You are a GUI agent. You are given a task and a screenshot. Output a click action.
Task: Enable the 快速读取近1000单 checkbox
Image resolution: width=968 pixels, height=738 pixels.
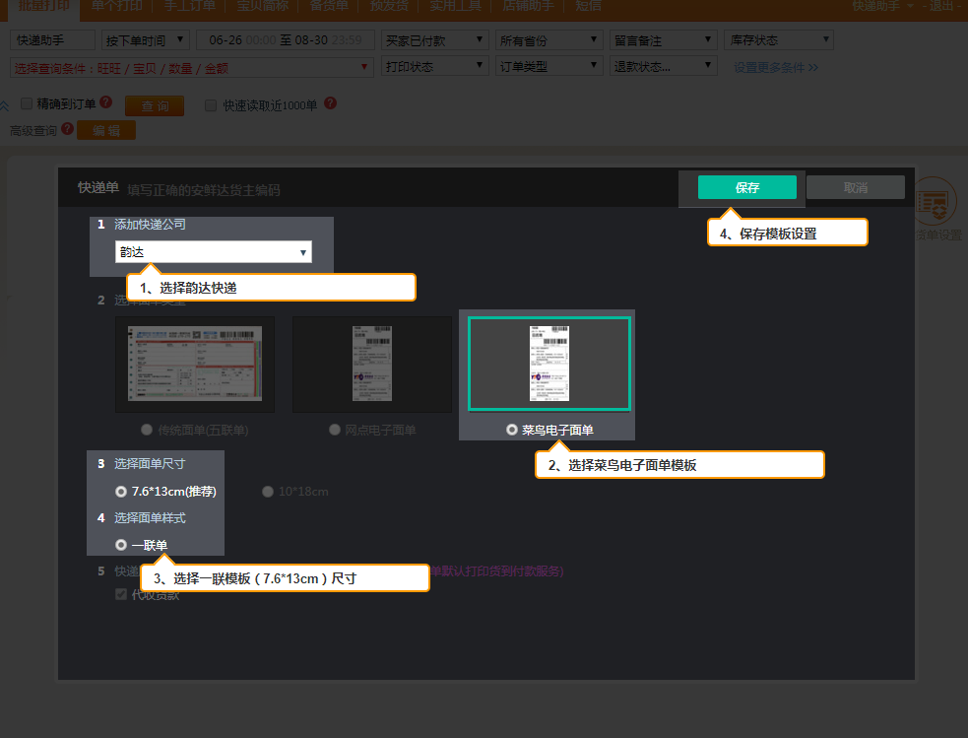pos(211,105)
